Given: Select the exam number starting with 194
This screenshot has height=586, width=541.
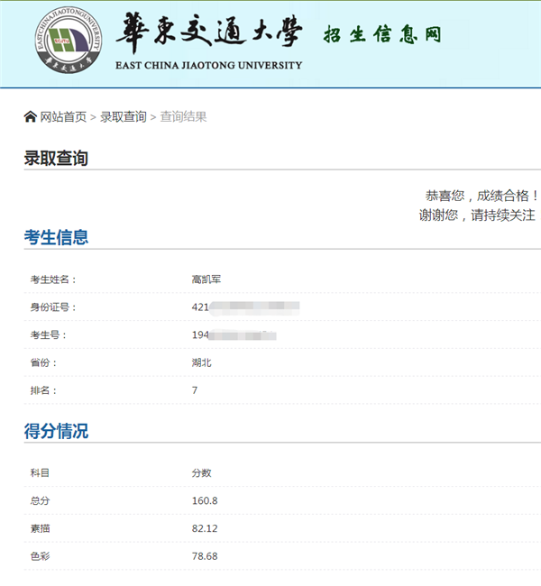Looking at the screenshot, I should point(234,334).
